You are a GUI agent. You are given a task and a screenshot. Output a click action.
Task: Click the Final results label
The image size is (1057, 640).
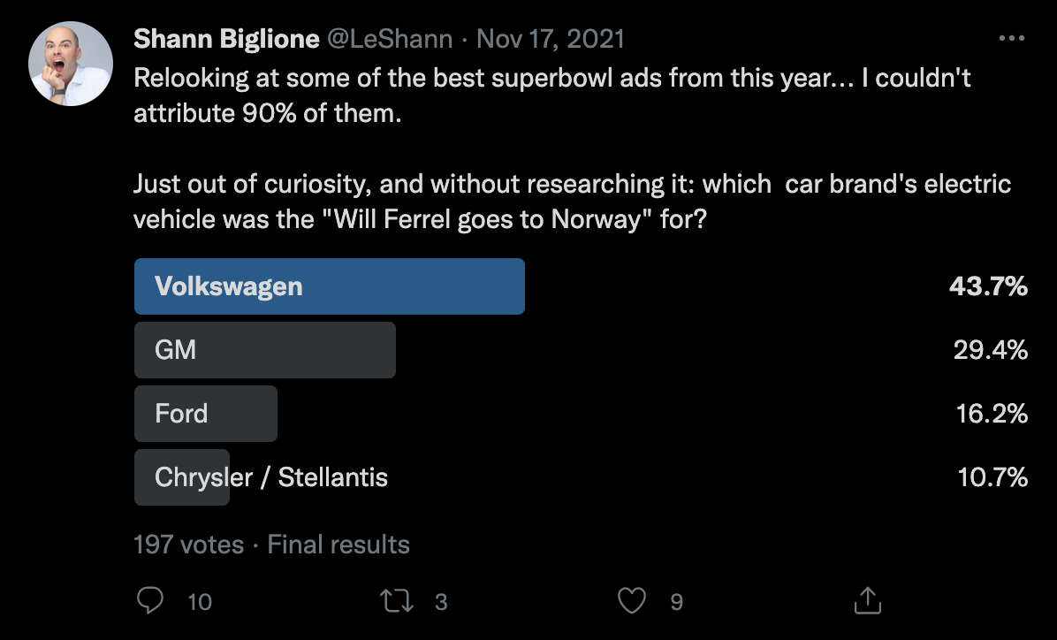(338, 544)
